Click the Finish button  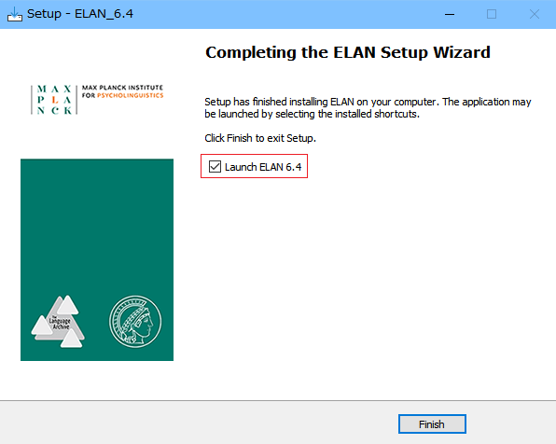click(x=432, y=423)
